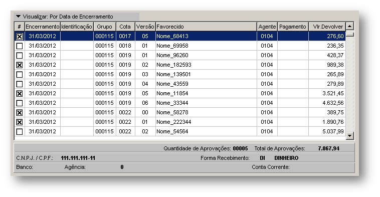Tick the checkbox for Nome_139501 row
The width and height of the screenshot is (380, 197).
[x=20, y=74]
